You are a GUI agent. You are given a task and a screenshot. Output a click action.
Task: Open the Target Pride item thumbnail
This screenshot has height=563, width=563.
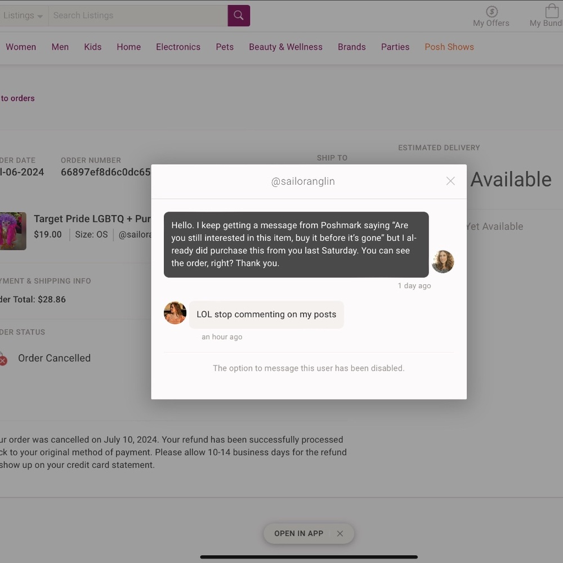13,231
